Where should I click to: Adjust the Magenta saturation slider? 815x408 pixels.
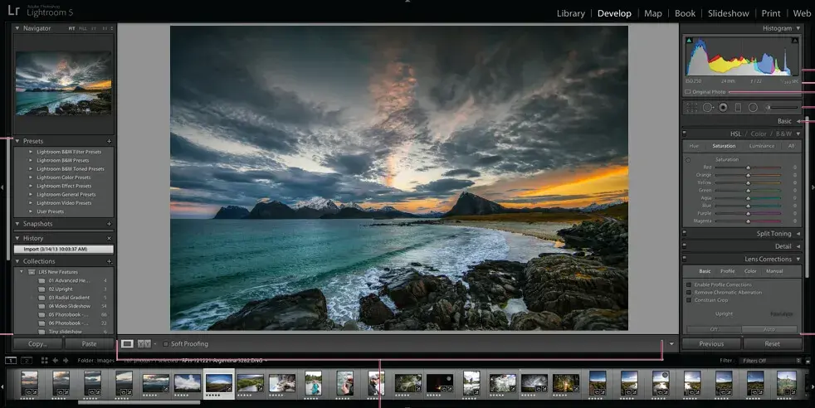tap(749, 221)
